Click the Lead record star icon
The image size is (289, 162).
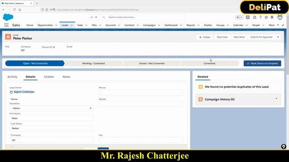(8, 37)
